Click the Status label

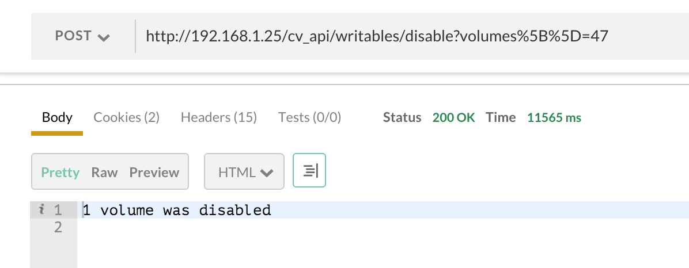402,118
